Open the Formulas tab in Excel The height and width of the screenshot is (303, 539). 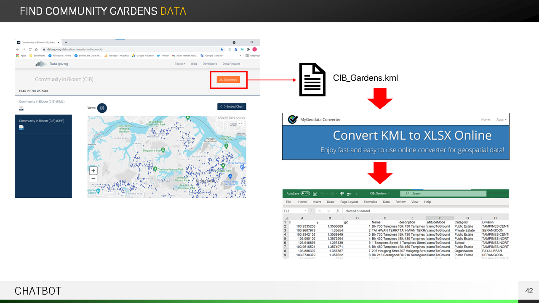point(371,202)
